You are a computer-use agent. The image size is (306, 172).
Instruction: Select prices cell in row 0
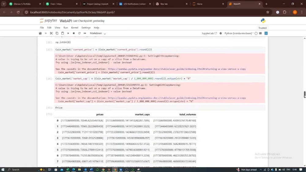pyautogui.click(x=82, y=121)
